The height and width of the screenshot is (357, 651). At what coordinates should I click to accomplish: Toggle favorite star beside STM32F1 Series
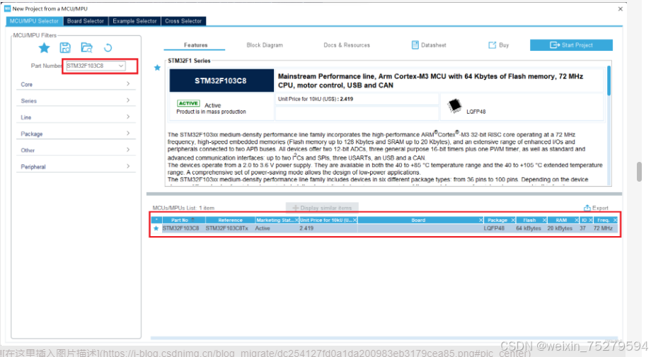pyautogui.click(x=157, y=68)
